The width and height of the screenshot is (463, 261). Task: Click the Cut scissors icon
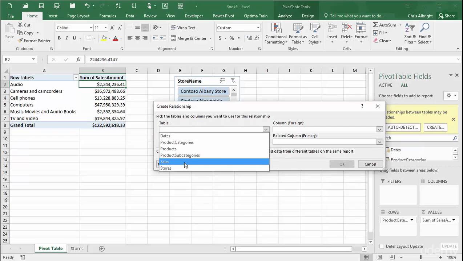(x=20, y=25)
